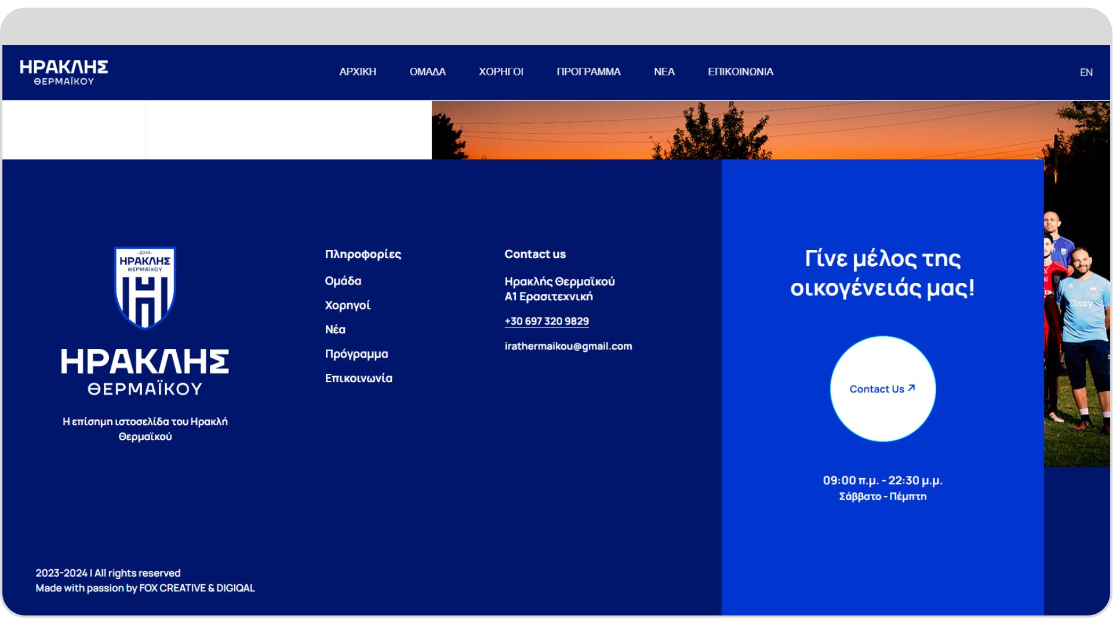The image size is (1113, 626).
Task: Switch language to EN
Action: pyautogui.click(x=1086, y=72)
